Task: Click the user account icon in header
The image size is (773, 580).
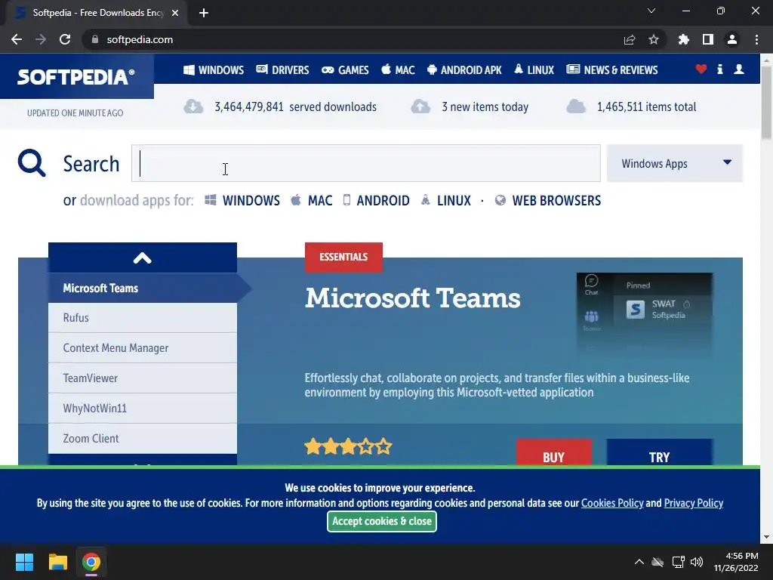Action: click(739, 69)
